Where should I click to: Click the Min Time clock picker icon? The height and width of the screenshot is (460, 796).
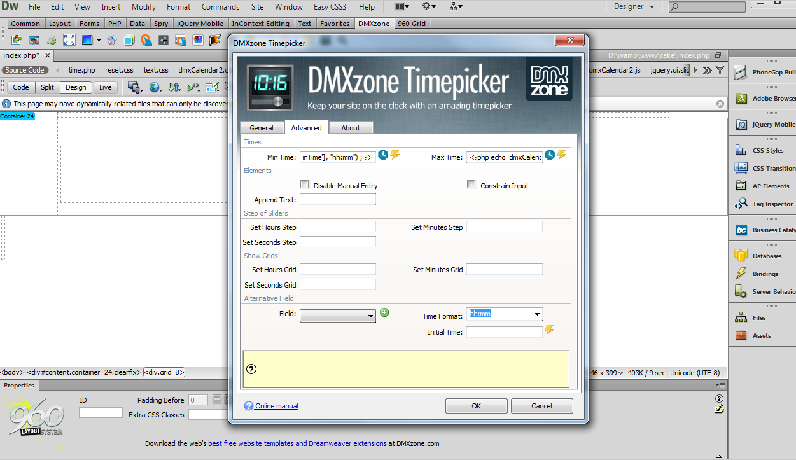[x=383, y=155]
